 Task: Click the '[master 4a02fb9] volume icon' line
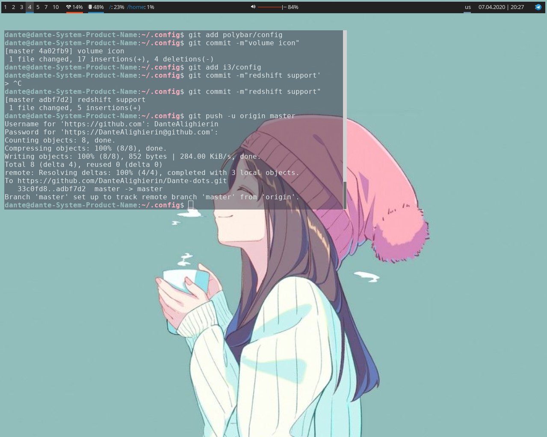[65, 51]
